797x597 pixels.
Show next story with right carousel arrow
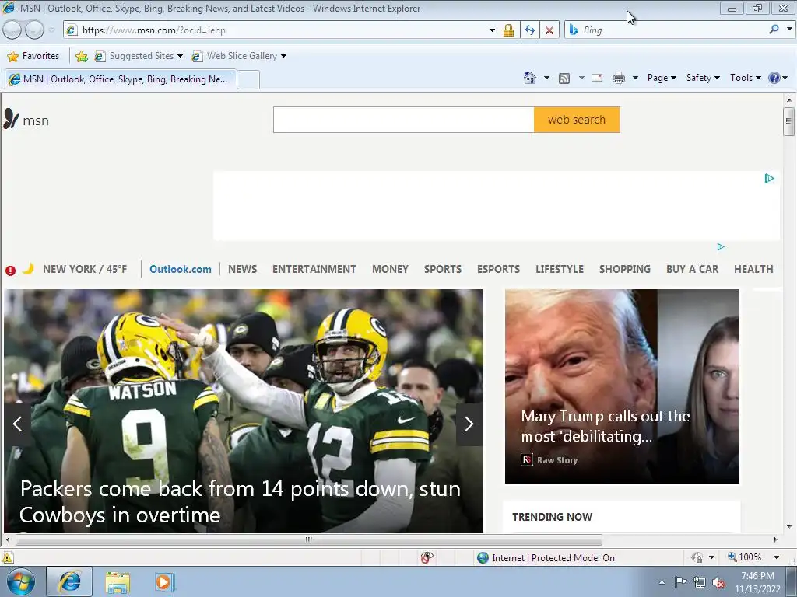[469, 424]
